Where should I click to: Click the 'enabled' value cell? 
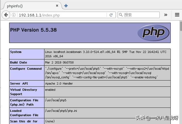107,92
